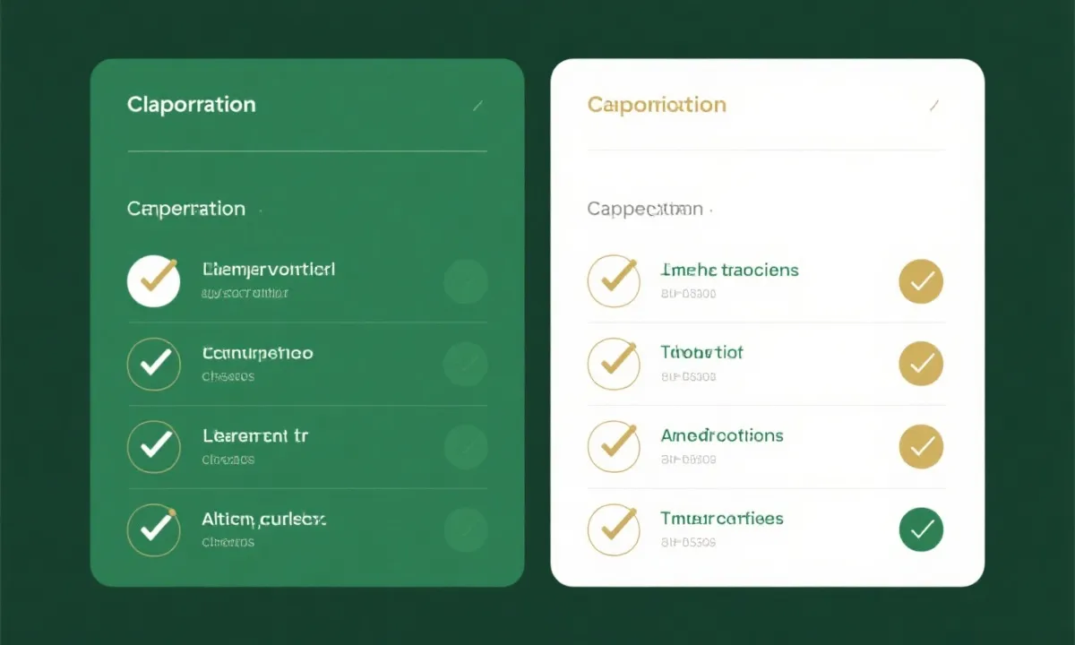1075x645 pixels.
Task: Click the edit pencil icon on white card
Action: coord(934,106)
